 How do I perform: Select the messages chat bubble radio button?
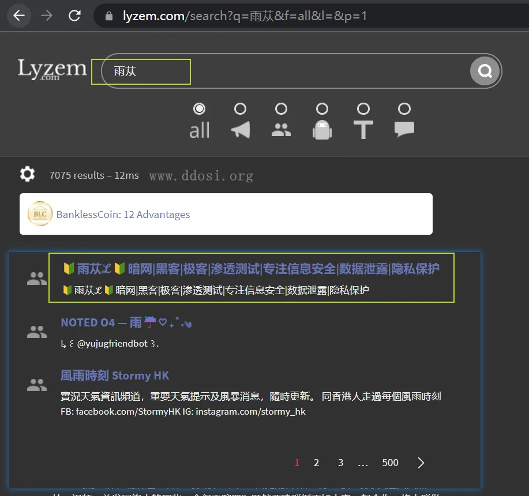(404, 109)
